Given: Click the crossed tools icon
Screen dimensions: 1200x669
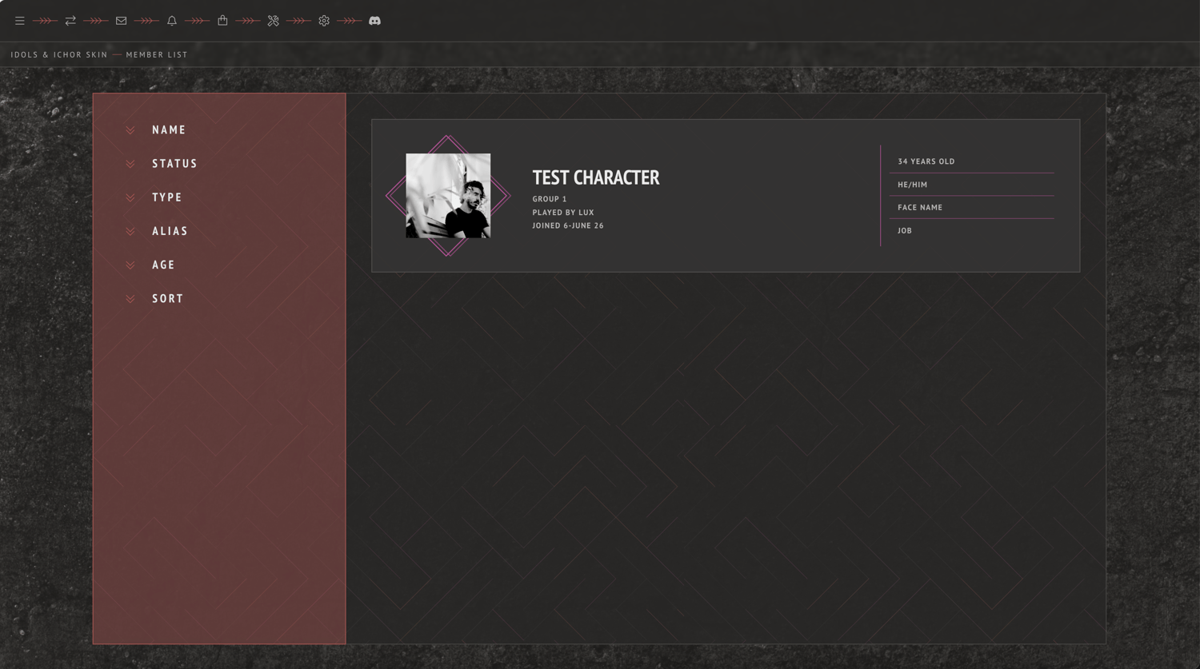Looking at the screenshot, I should [x=274, y=21].
